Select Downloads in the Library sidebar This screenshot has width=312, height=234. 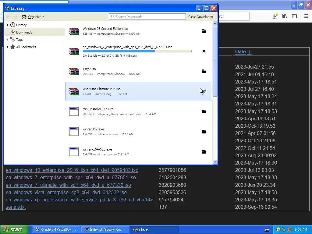[x=35, y=32]
